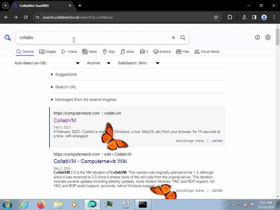This screenshot has width=280, height=210.
Task: Open the Auto-detect (en-GB) language dropdown
Action: pos(47,63)
